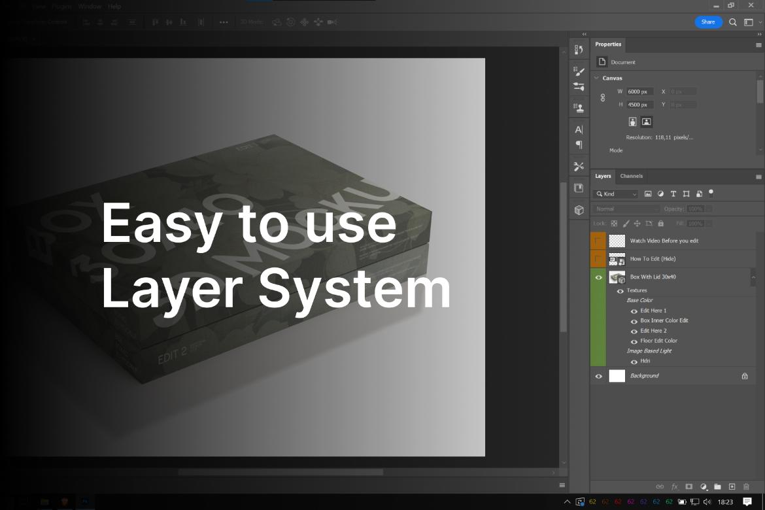Hide the Box Inner Color Edit texture
The width and height of the screenshot is (765, 510).
coord(634,321)
